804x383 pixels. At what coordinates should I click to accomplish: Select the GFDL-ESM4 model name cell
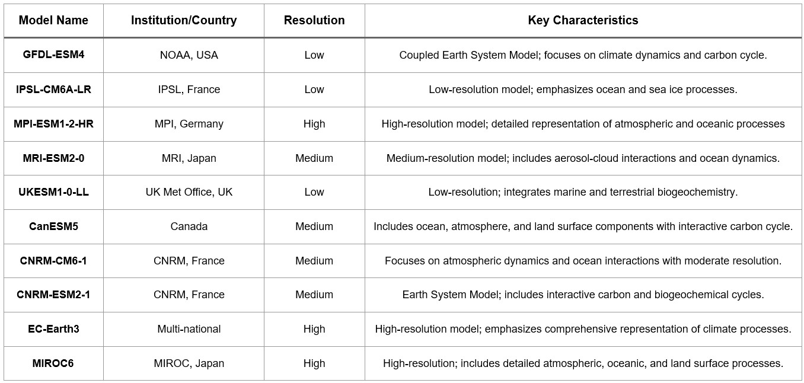[x=53, y=55]
